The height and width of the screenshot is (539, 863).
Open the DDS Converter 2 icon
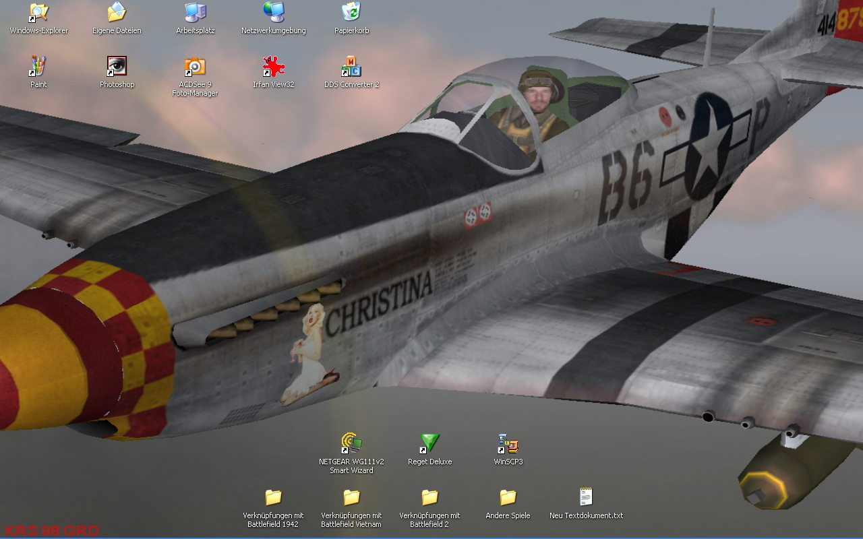click(351, 66)
